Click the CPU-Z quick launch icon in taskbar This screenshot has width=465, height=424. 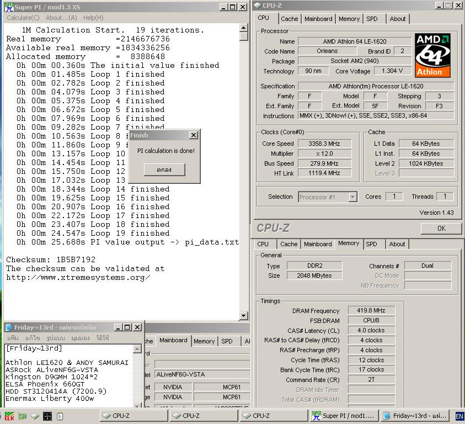[x=35, y=416]
